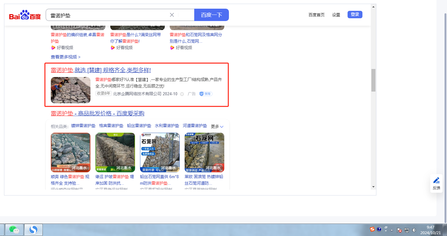Image resolution: width=447 pixels, height=236 pixels.
Task: Open the 设置 menu
Action: (x=336, y=15)
